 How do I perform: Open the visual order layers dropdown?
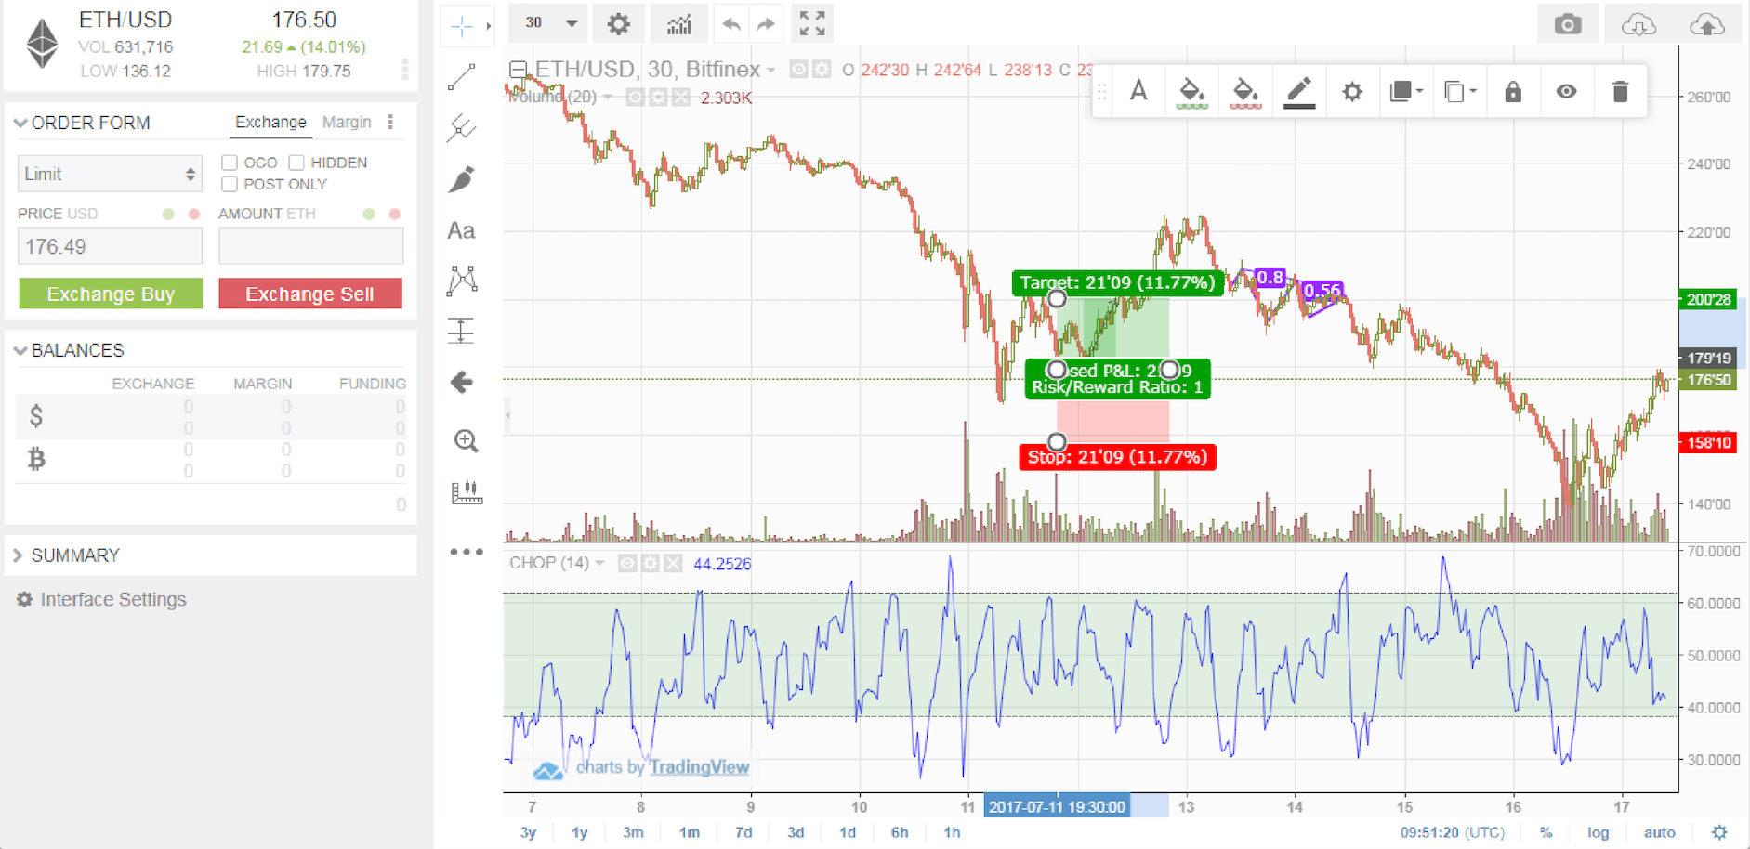[1405, 91]
